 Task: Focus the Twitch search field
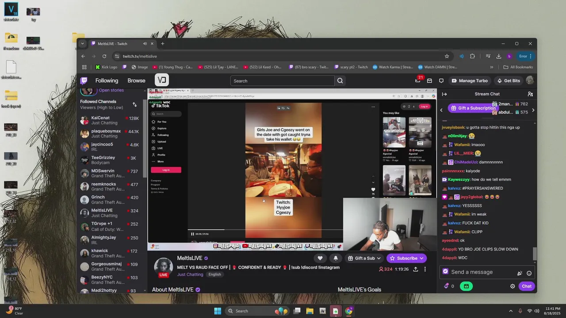[x=282, y=81]
